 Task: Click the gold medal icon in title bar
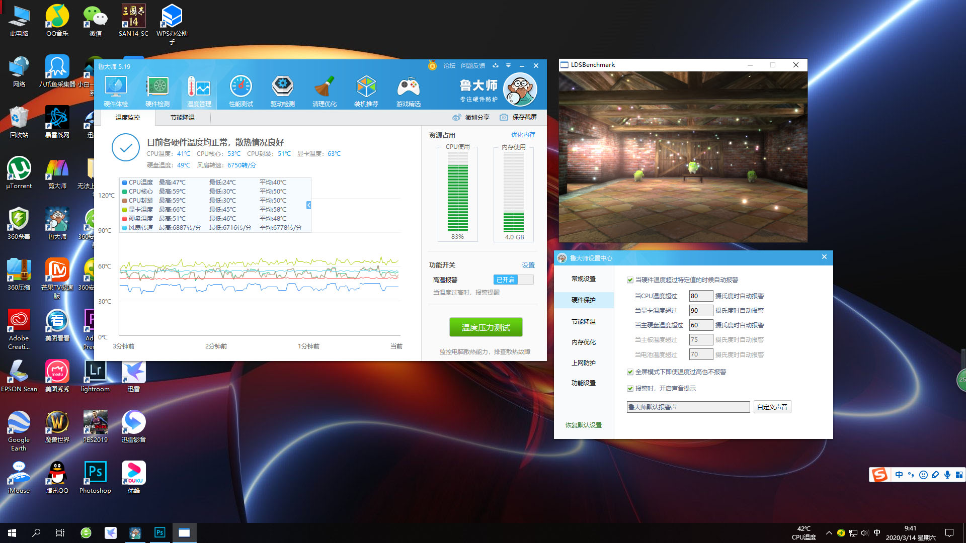click(432, 66)
